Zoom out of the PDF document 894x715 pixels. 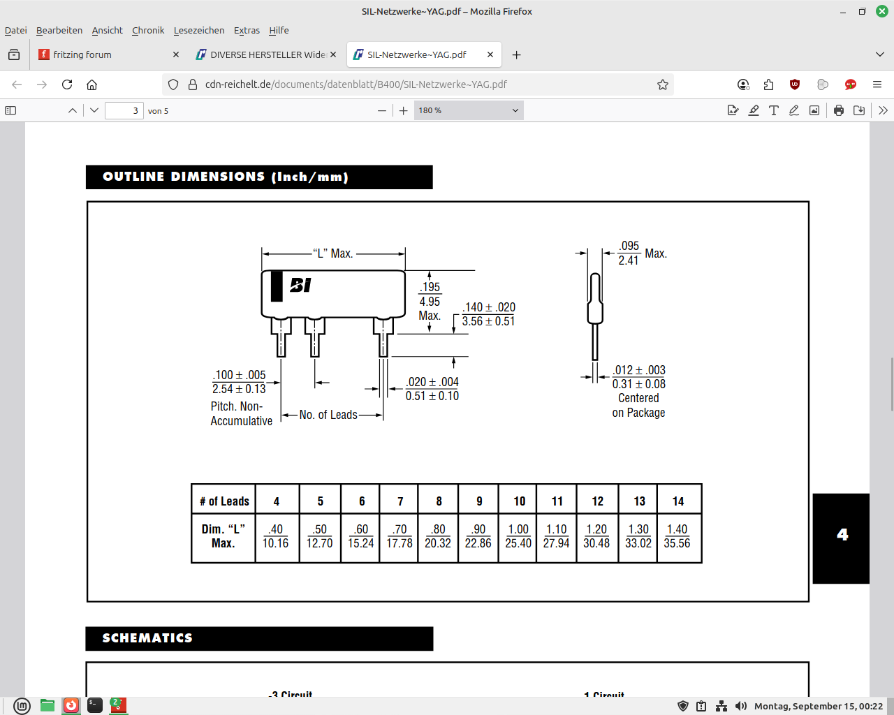(382, 110)
